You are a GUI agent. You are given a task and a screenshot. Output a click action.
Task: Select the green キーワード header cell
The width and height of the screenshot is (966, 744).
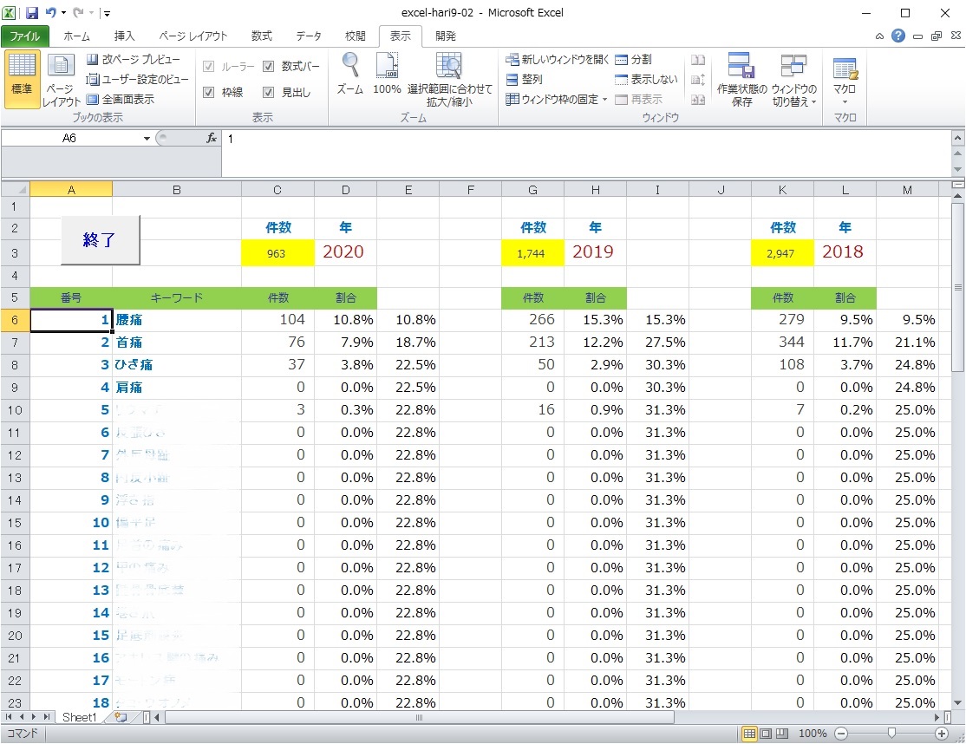point(176,298)
